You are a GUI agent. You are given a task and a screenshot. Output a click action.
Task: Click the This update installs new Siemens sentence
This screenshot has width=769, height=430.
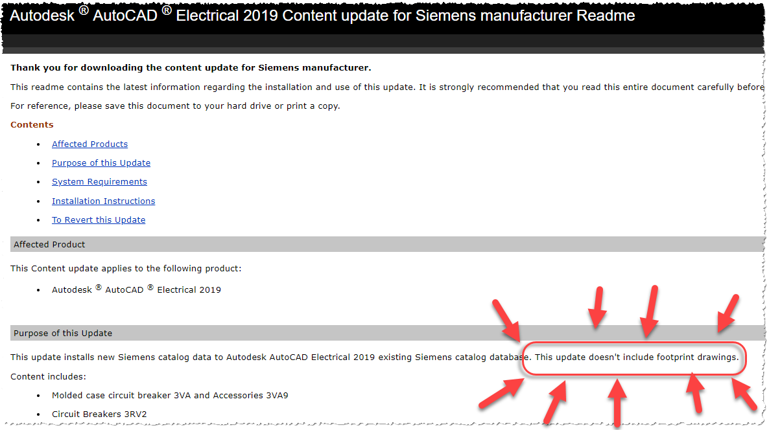click(270, 357)
